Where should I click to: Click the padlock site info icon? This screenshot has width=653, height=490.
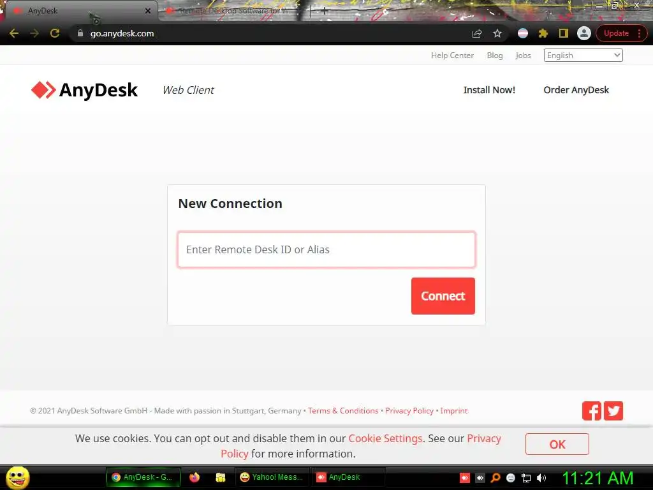(x=80, y=33)
